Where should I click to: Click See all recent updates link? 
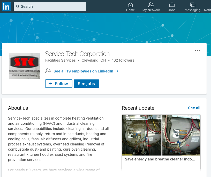[x=194, y=108]
